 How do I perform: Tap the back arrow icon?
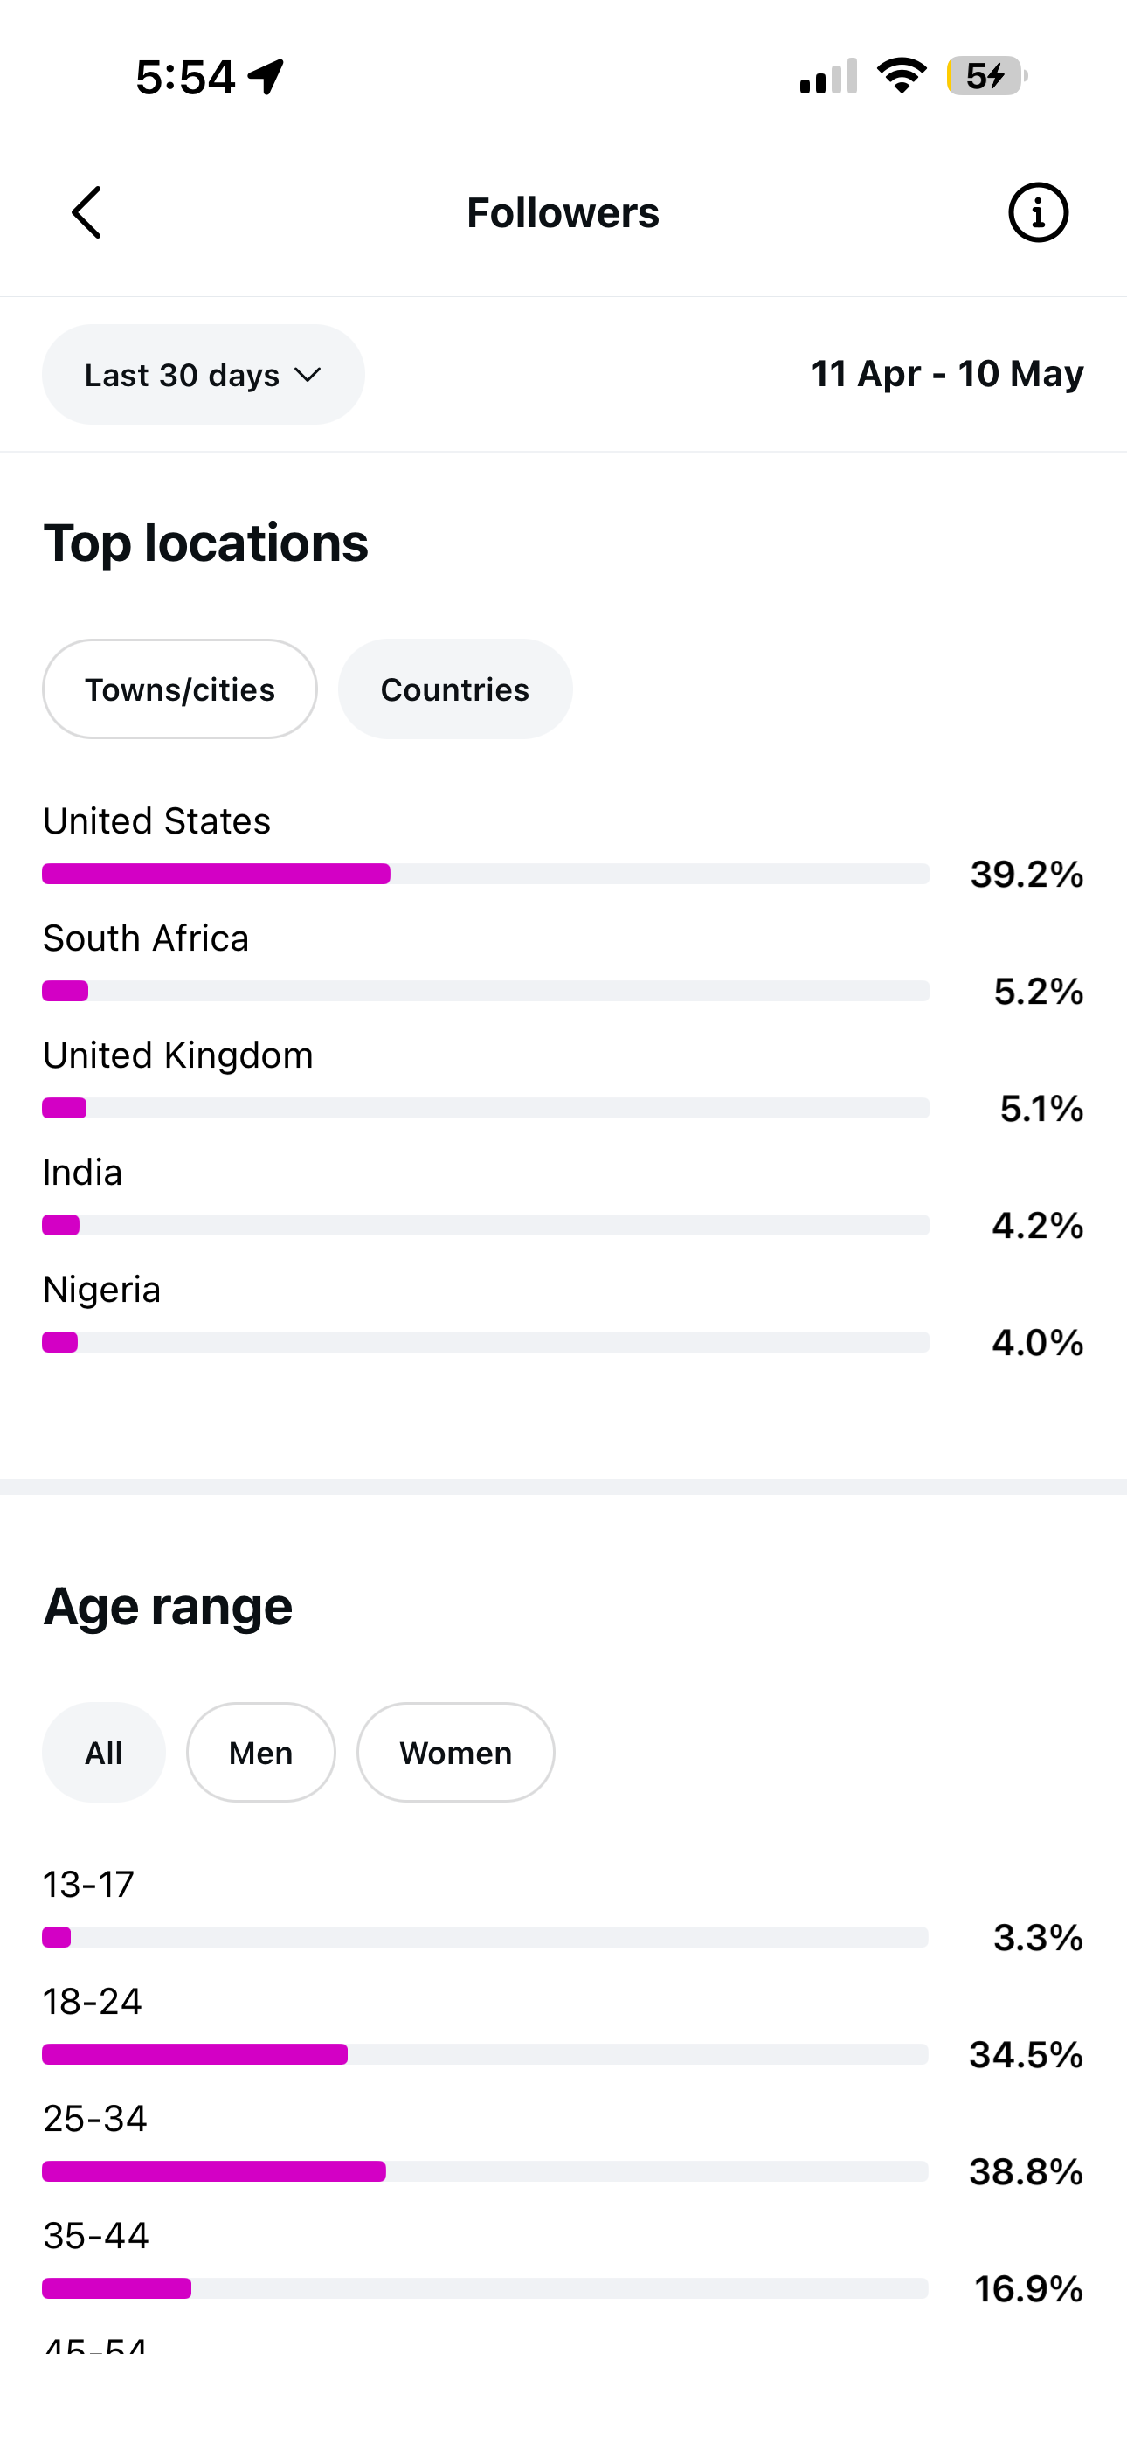[86, 212]
